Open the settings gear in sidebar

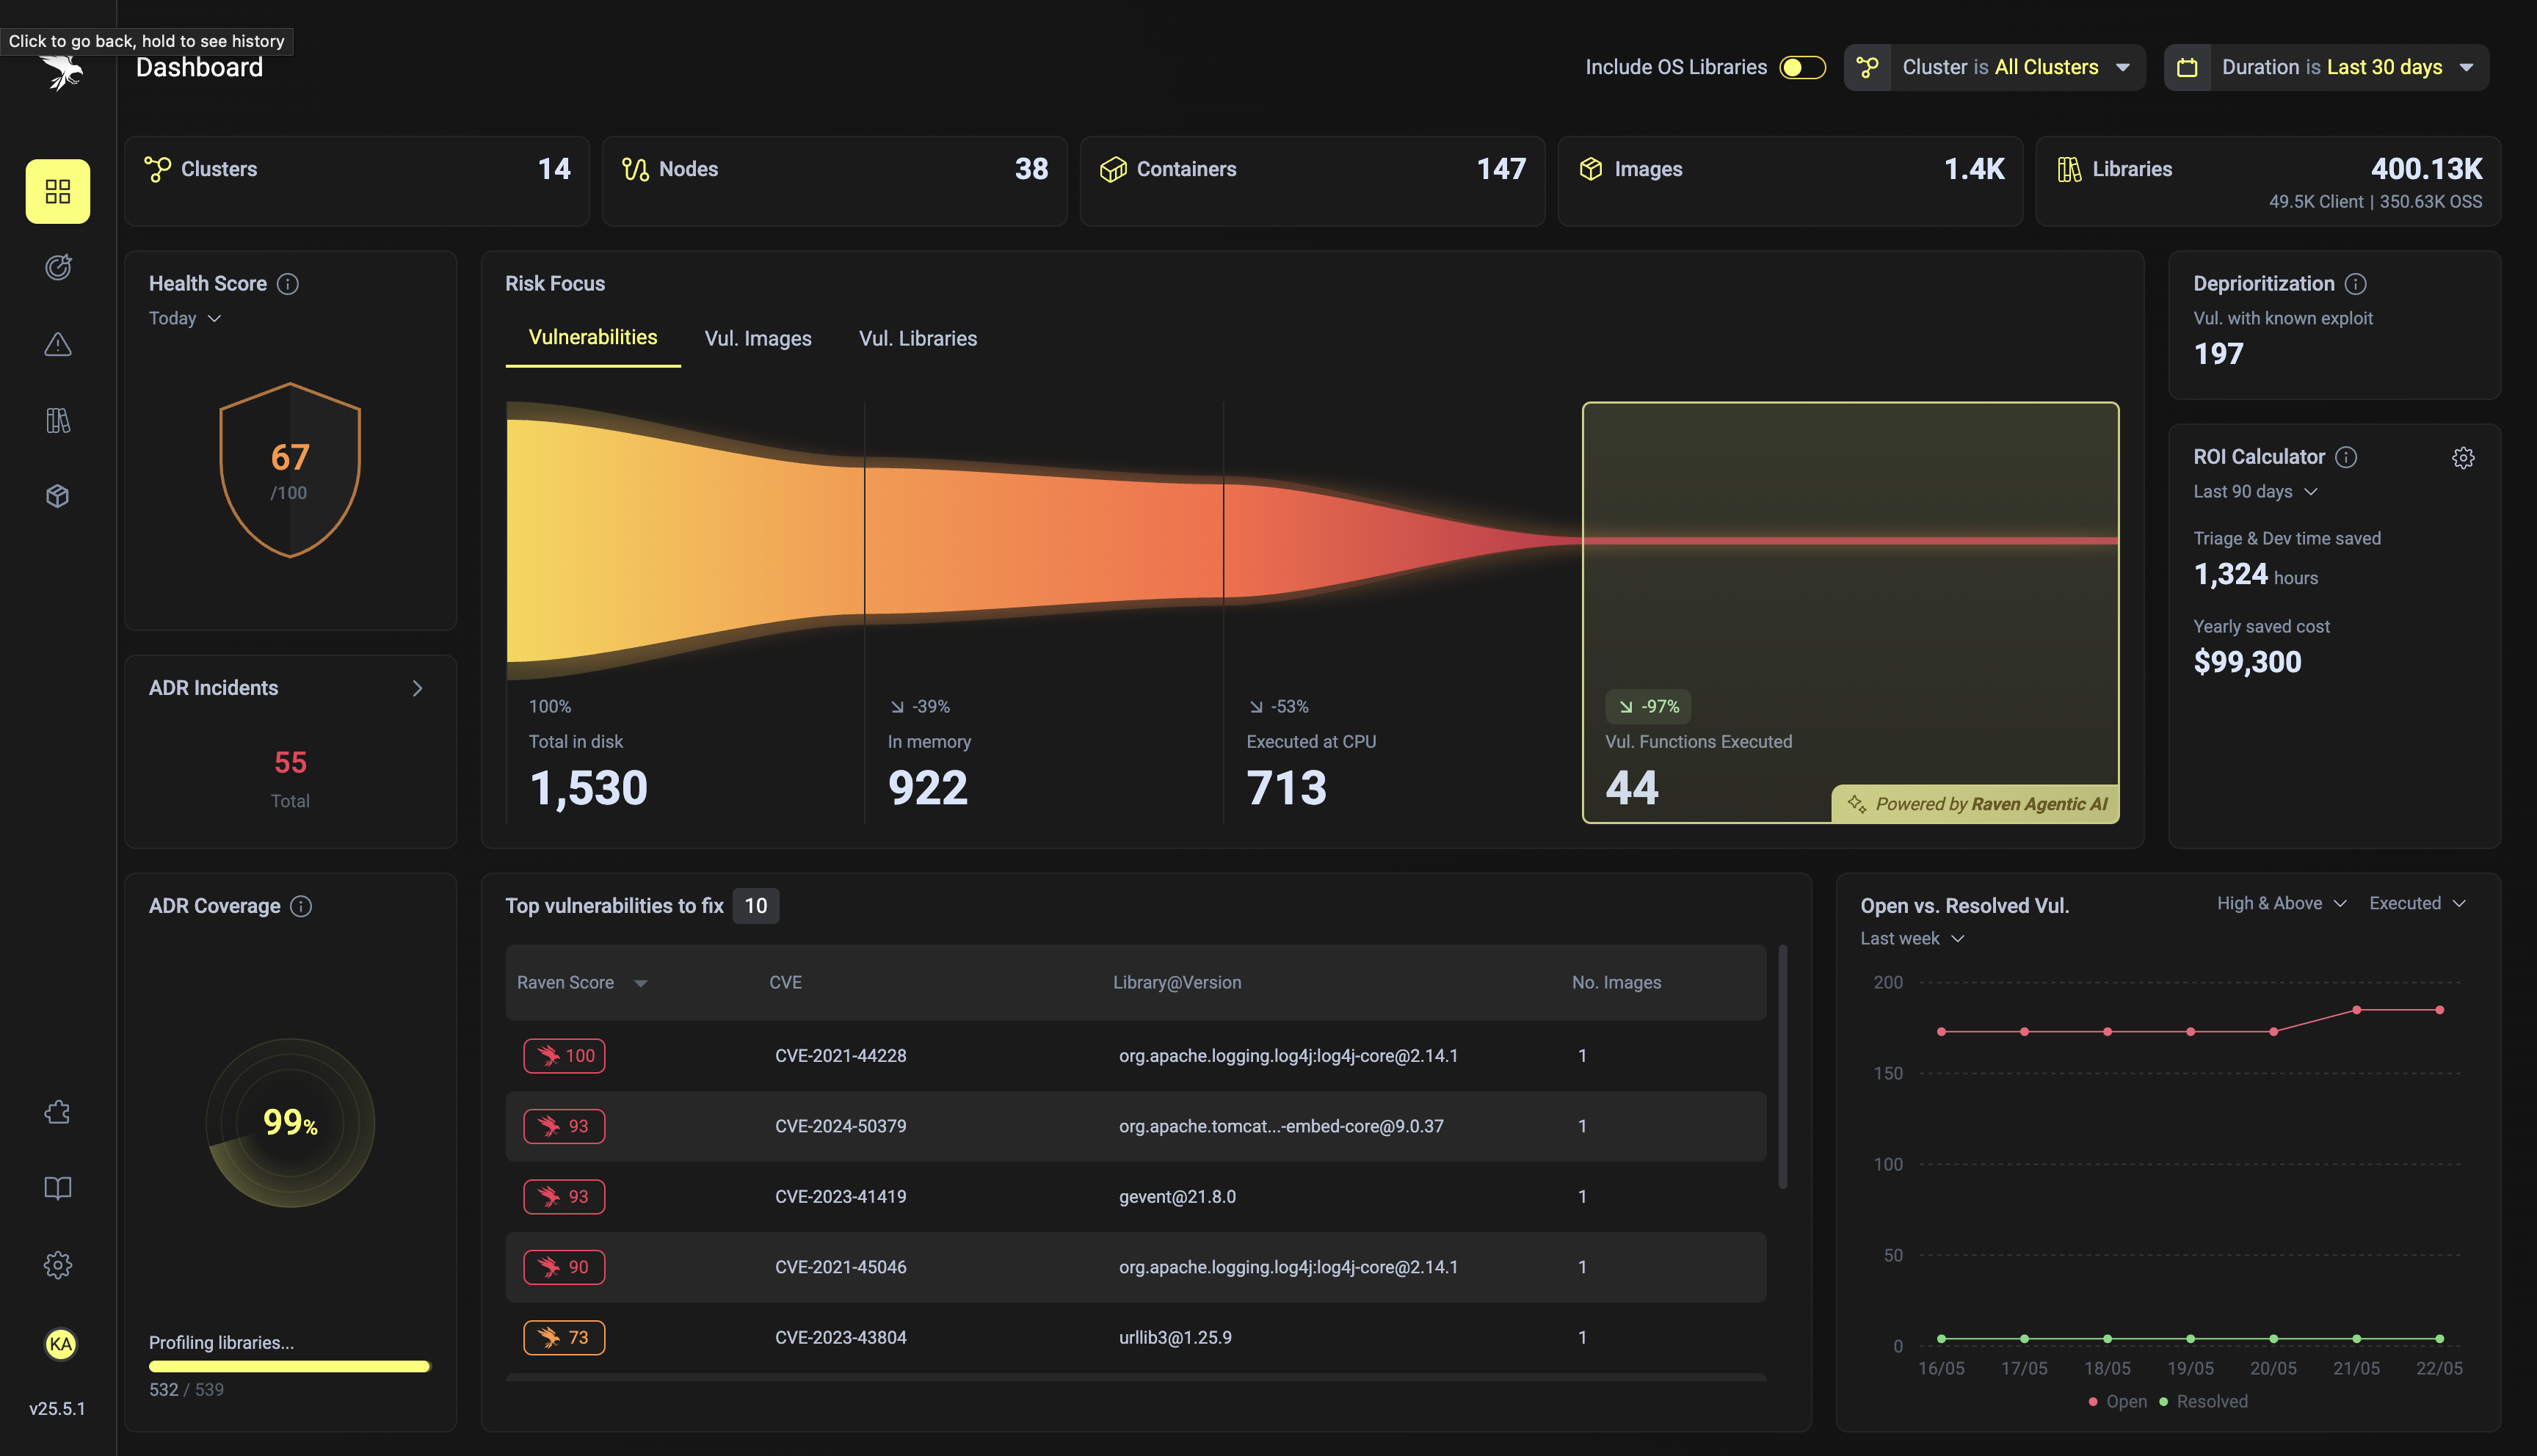pyautogui.click(x=58, y=1265)
